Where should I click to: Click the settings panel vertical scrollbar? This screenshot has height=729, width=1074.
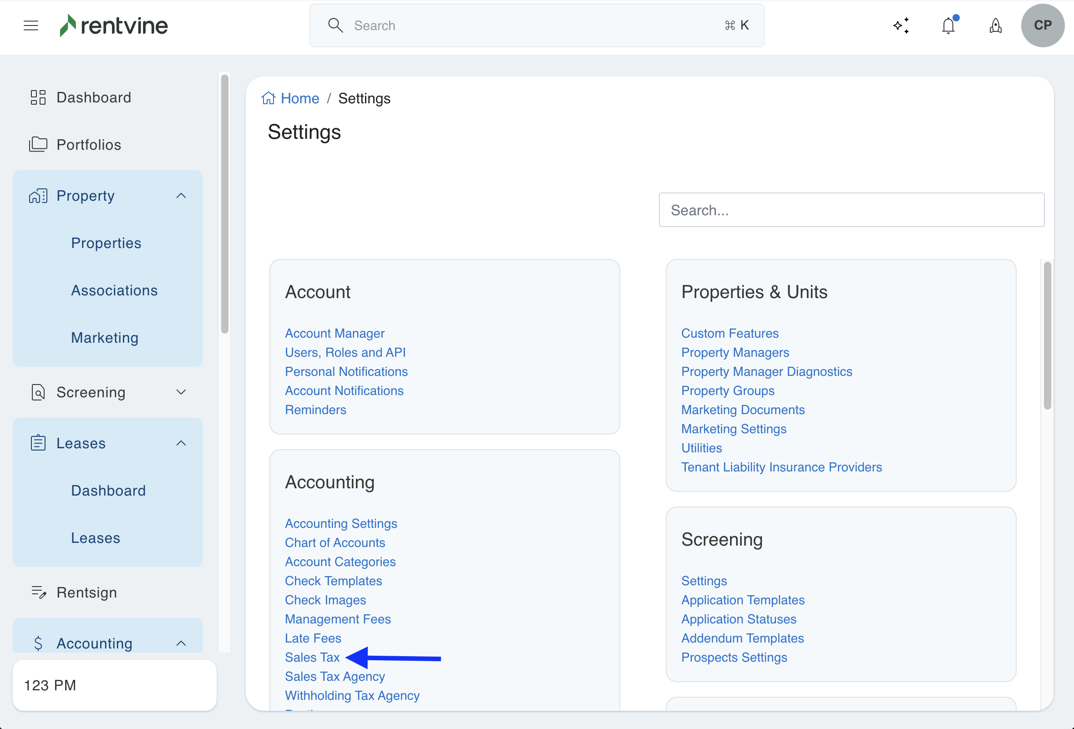(x=1047, y=335)
